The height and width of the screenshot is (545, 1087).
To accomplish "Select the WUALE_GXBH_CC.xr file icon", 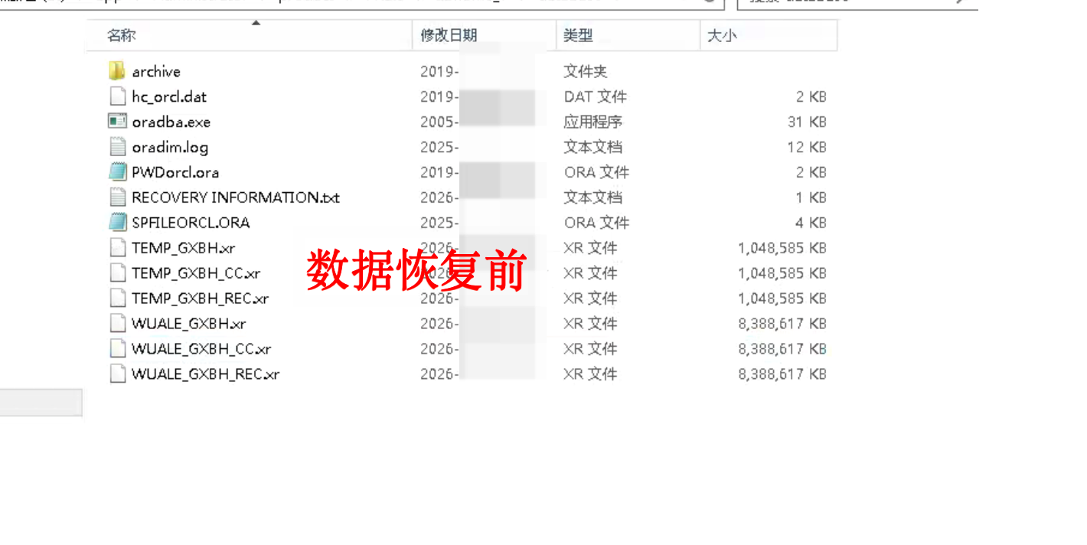I will point(116,349).
